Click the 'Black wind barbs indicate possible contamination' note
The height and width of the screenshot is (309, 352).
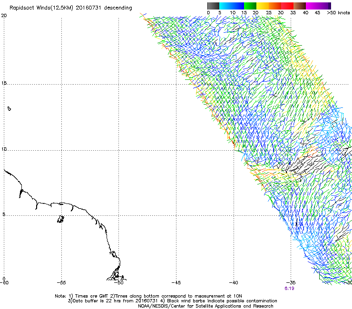pos(222,301)
